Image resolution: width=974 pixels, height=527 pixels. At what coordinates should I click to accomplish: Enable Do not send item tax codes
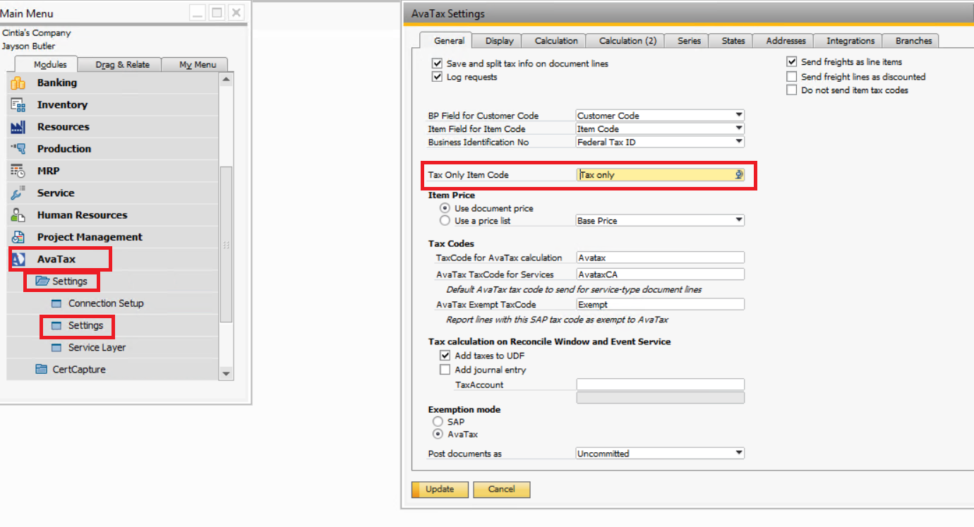click(791, 90)
